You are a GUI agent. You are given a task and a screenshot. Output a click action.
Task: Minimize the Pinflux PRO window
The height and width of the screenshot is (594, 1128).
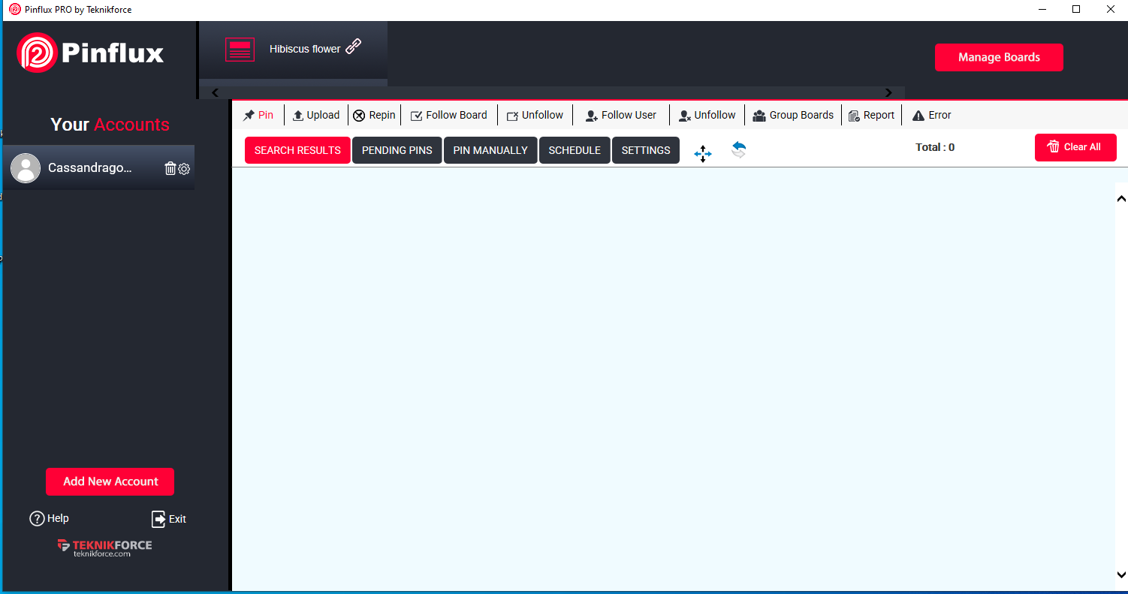pyautogui.click(x=1042, y=9)
